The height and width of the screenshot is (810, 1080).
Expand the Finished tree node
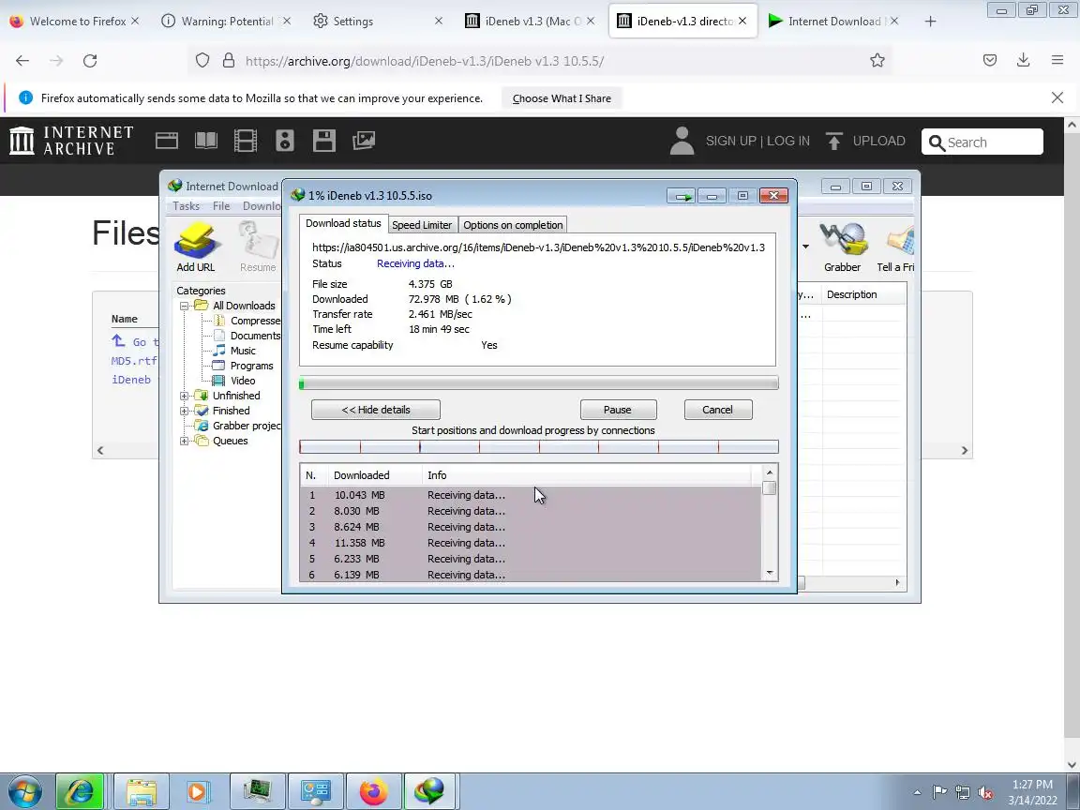(184, 412)
